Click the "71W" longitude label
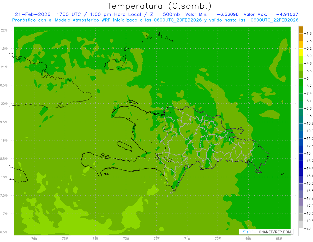Image resolution: width=313 pixels, height=242 pixels. click(x=187, y=238)
